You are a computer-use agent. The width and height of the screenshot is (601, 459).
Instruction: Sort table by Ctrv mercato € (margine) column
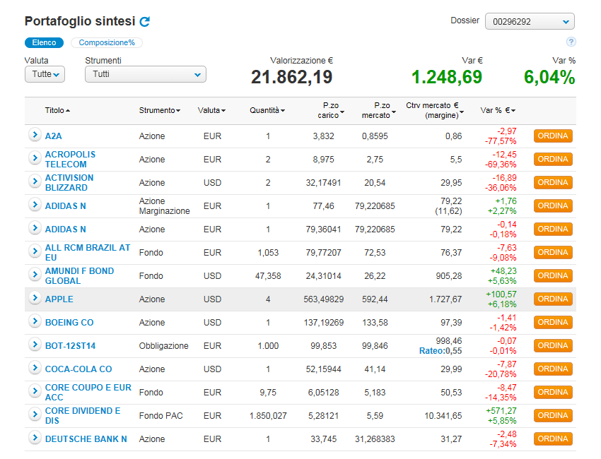coord(435,110)
